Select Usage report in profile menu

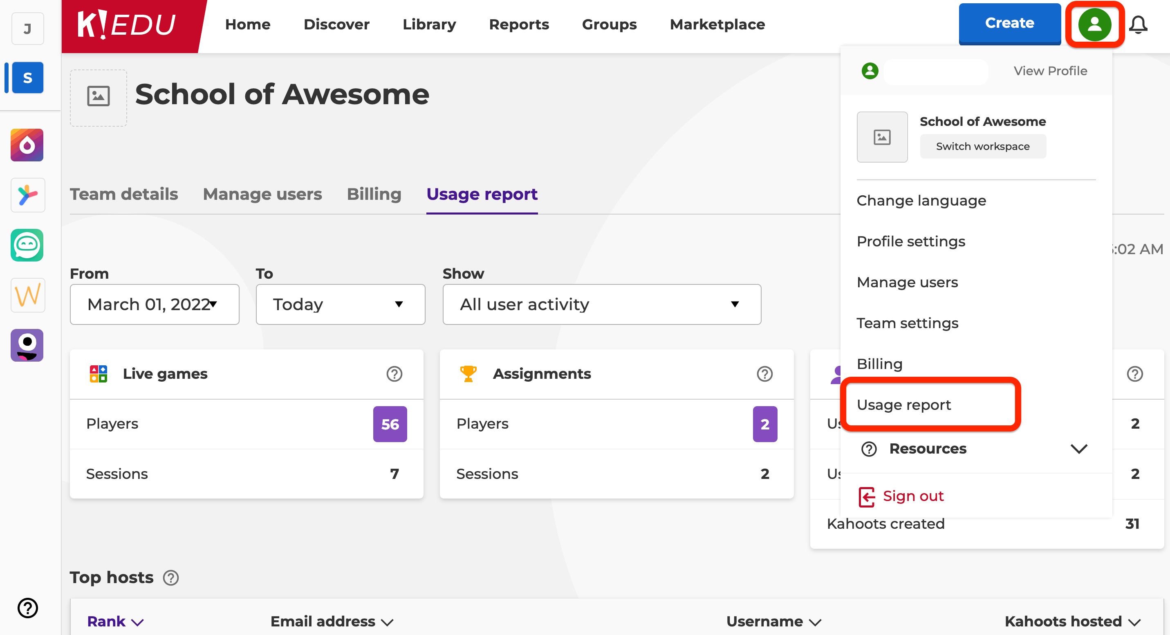coord(903,405)
